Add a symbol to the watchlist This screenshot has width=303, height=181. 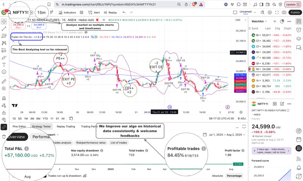click(275, 21)
